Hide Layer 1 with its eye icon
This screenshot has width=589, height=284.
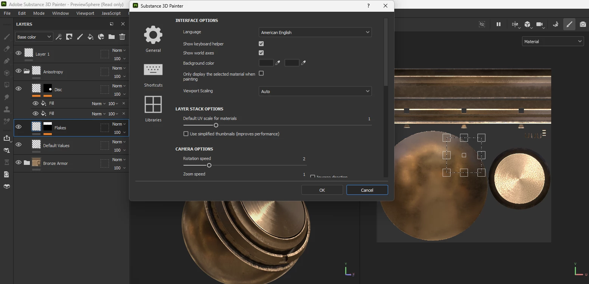pyautogui.click(x=19, y=53)
